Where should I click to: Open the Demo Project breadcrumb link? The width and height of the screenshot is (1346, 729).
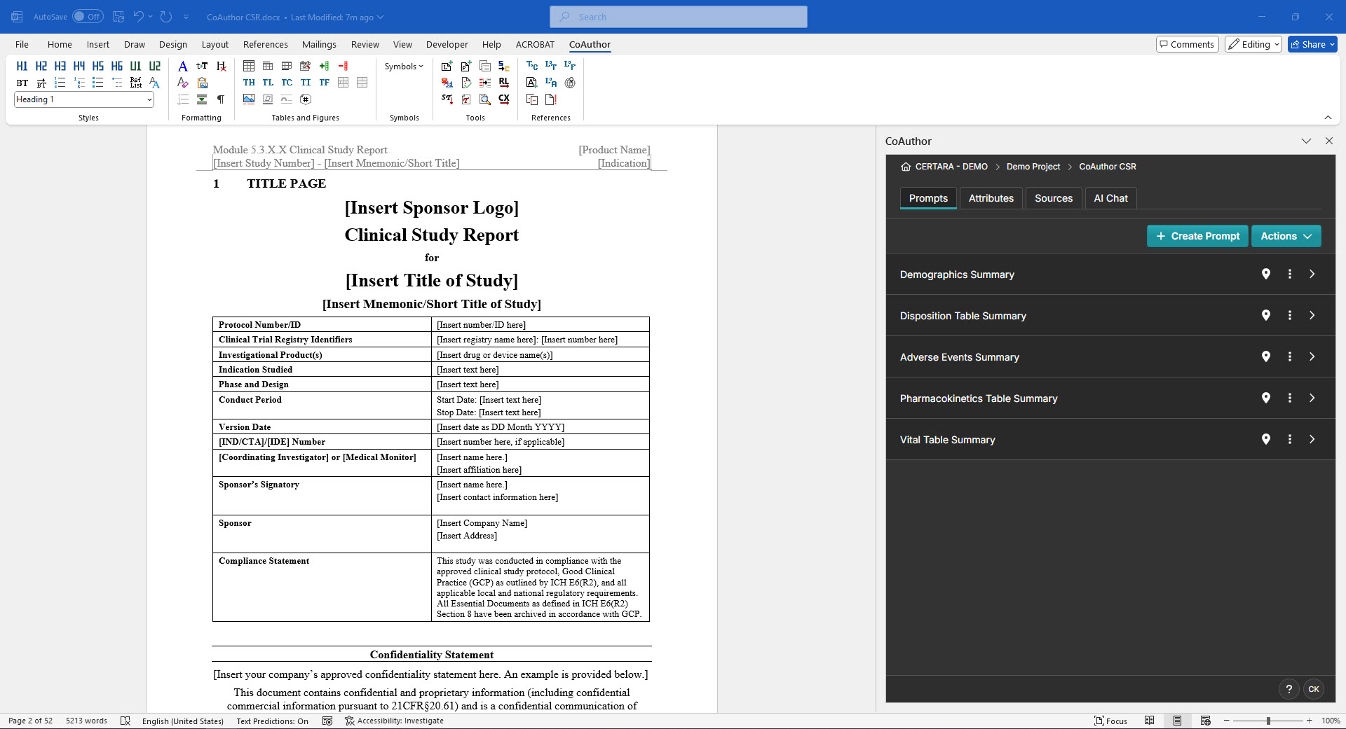coord(1032,166)
